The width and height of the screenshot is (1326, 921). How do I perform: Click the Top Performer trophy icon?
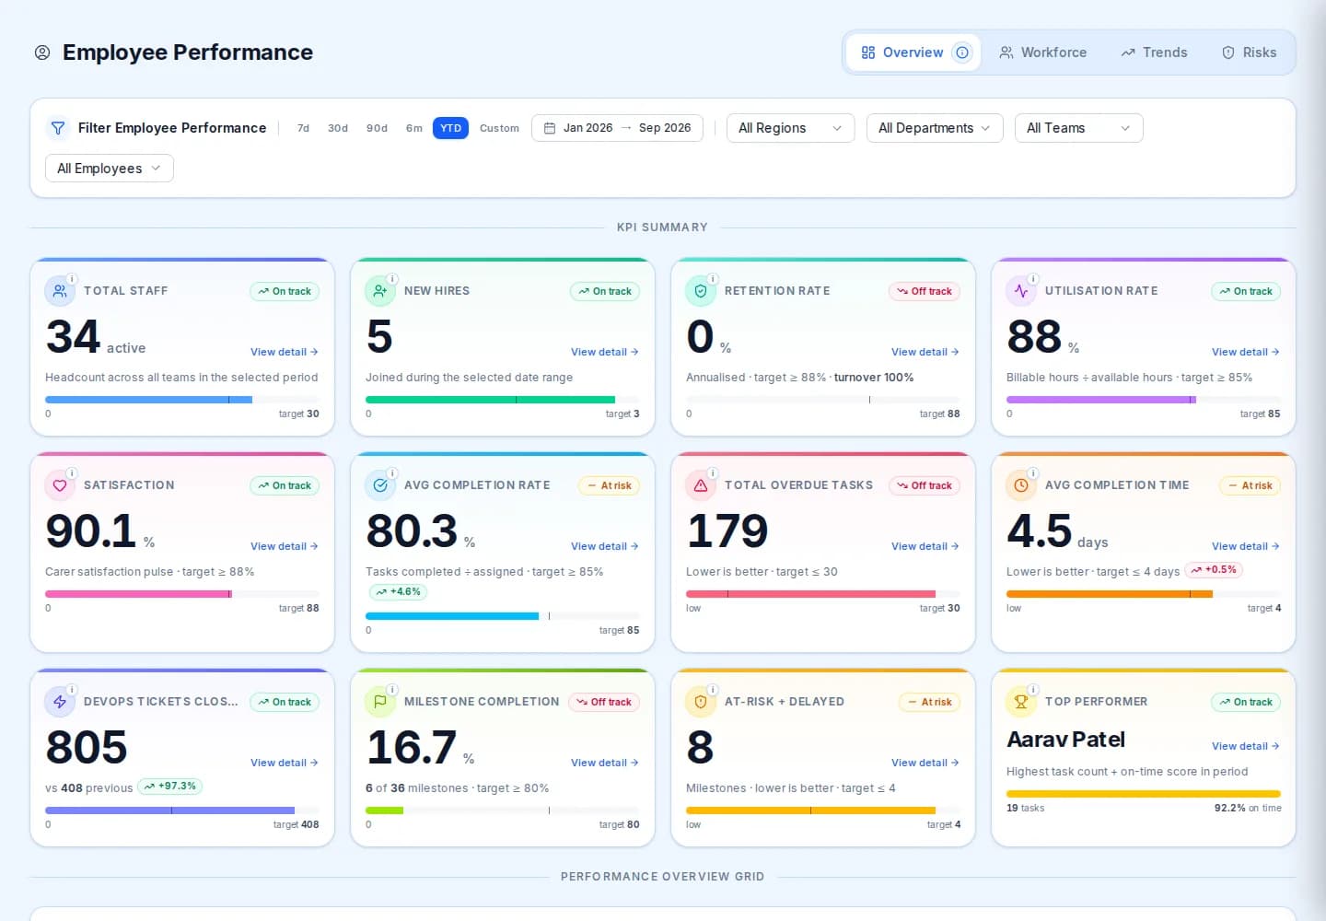click(x=1021, y=702)
